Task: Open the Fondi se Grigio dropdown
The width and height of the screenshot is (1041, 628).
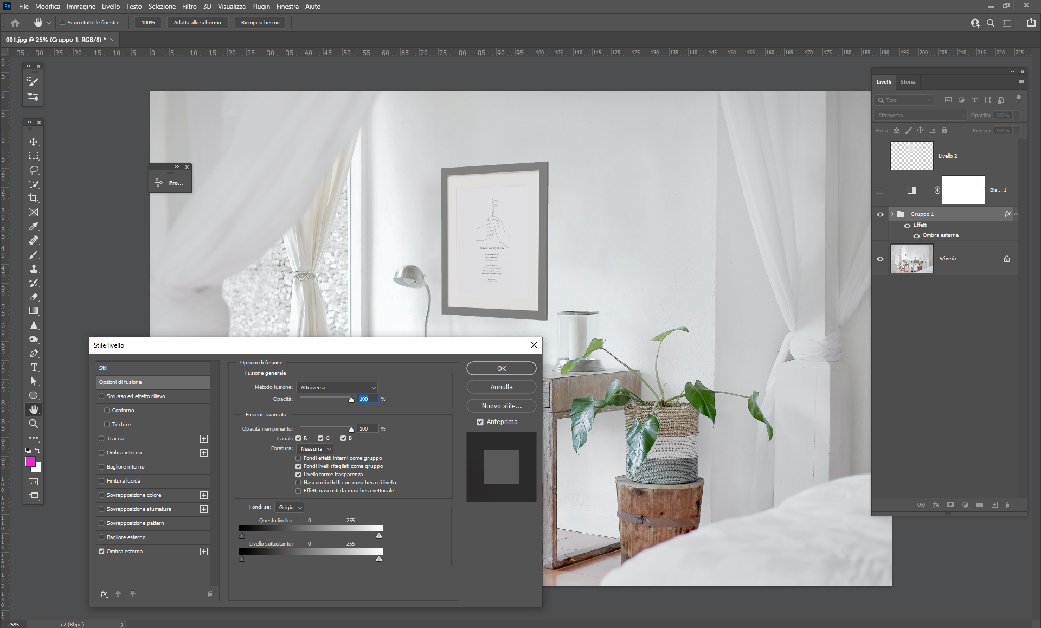Action: 290,508
